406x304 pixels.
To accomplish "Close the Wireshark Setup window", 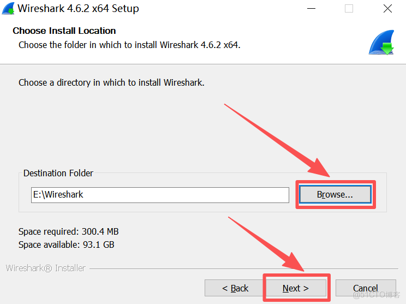I will [x=387, y=9].
